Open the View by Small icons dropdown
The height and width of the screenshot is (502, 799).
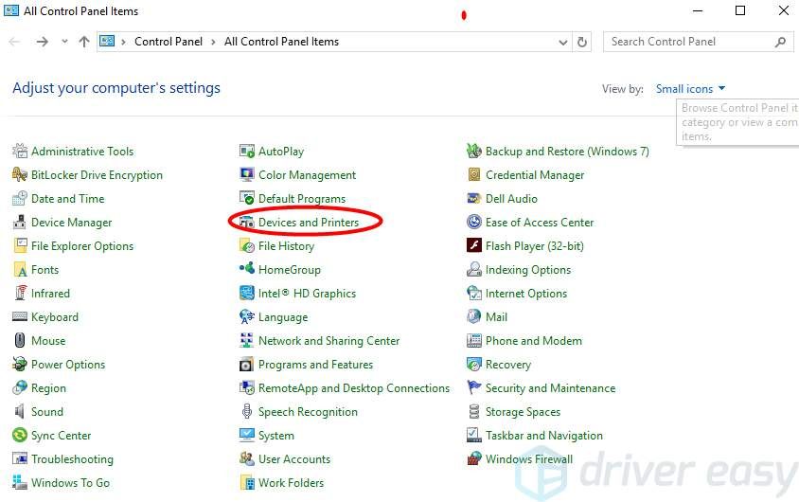tap(690, 89)
